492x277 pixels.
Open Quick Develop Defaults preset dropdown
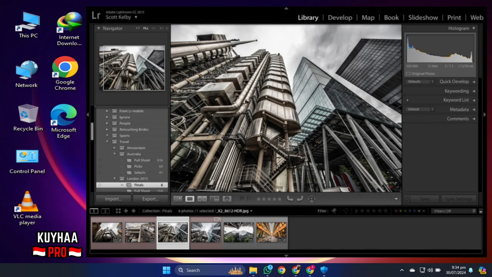(420, 82)
